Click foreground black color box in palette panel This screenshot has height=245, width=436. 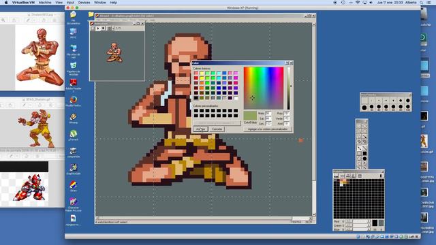(375, 223)
